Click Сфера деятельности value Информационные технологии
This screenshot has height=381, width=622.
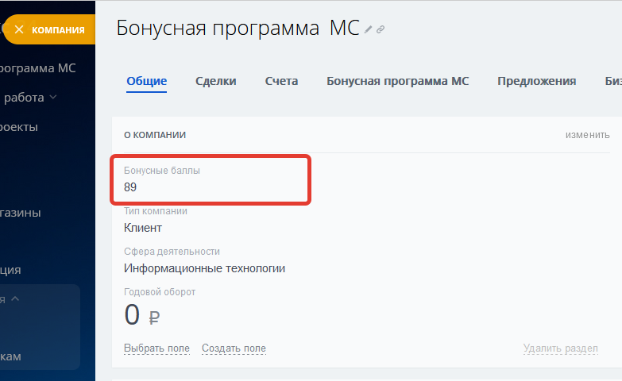pos(204,268)
